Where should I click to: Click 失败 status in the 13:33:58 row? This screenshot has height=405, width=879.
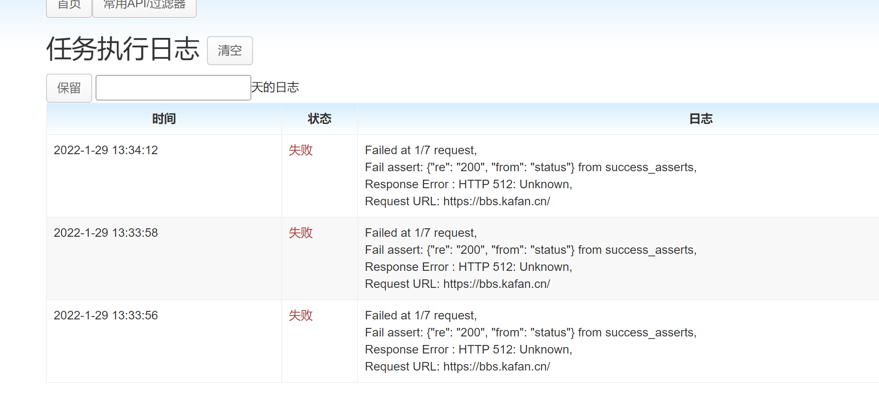(x=301, y=233)
